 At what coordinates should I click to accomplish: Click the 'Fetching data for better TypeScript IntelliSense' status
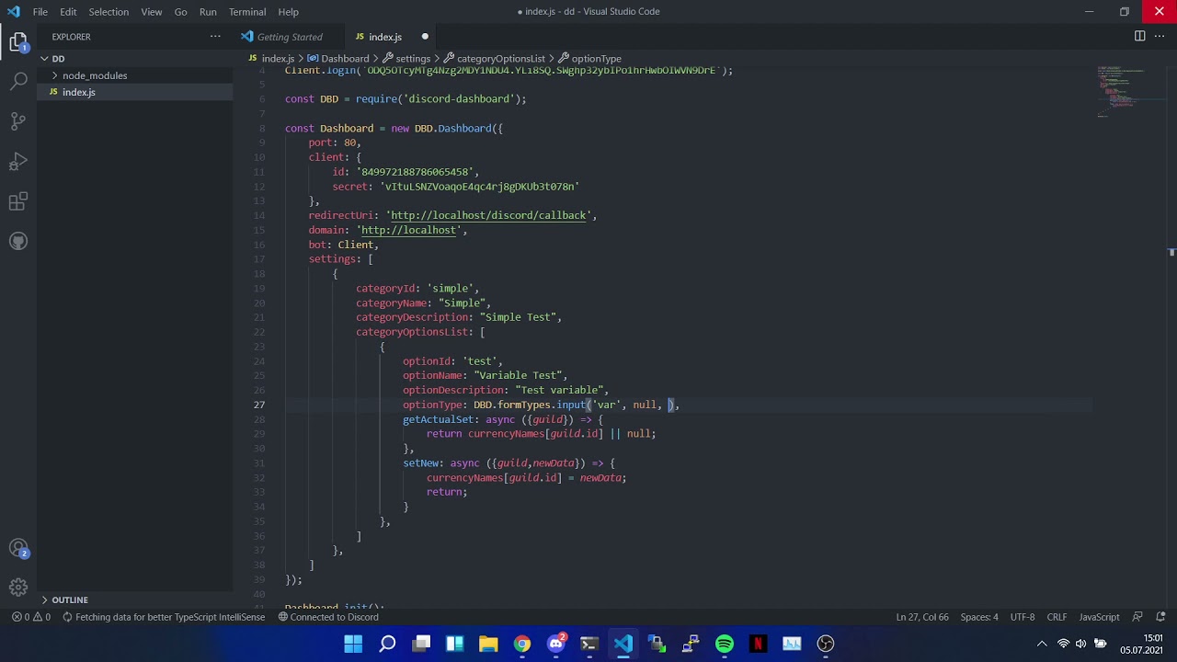click(163, 617)
